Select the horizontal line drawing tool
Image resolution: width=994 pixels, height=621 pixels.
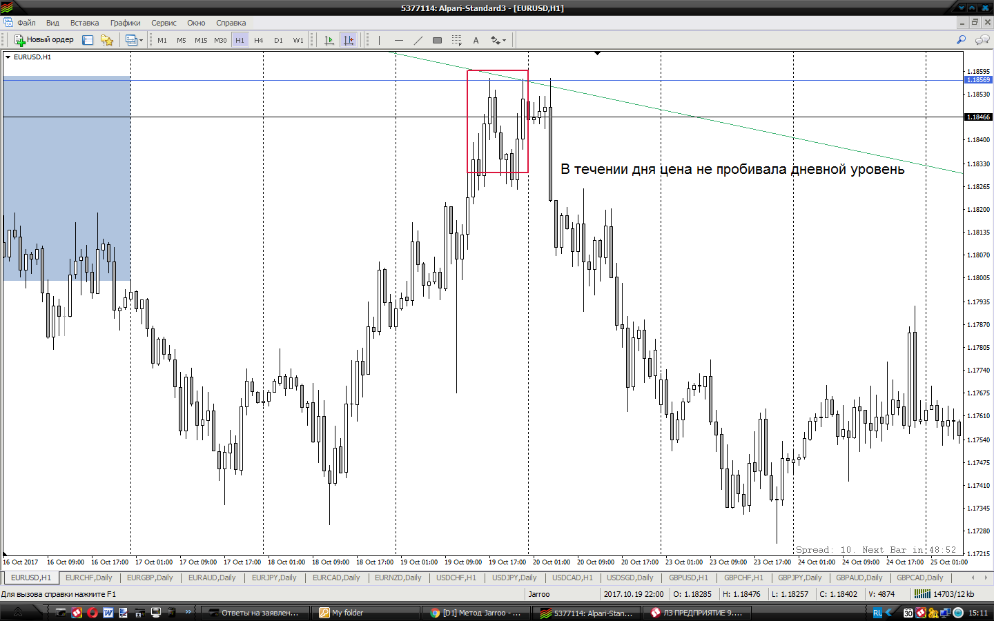(398, 40)
